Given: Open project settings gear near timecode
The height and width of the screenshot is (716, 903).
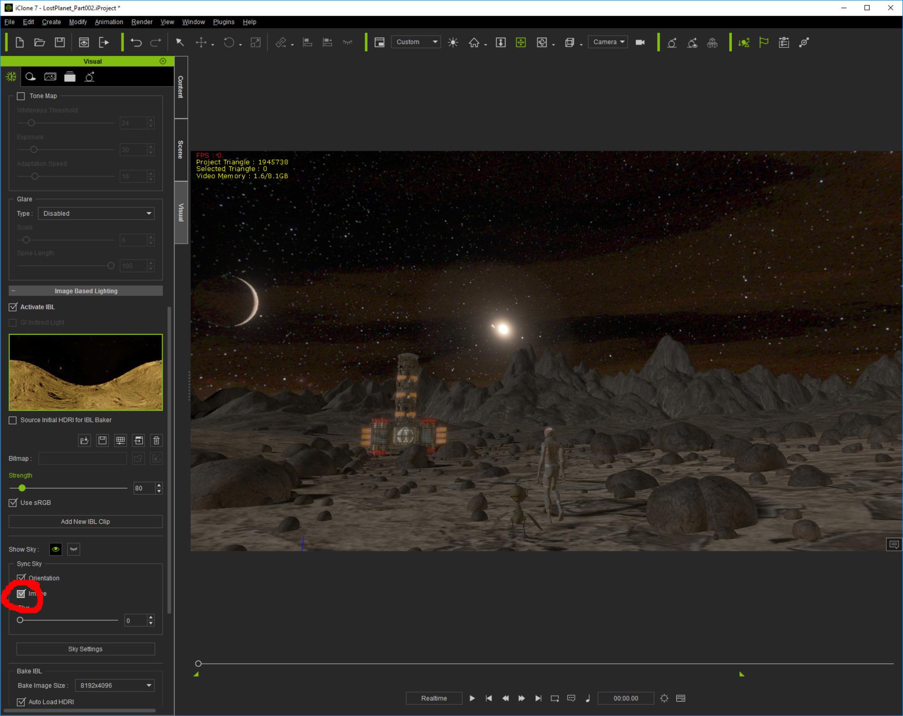Looking at the screenshot, I should 664,698.
